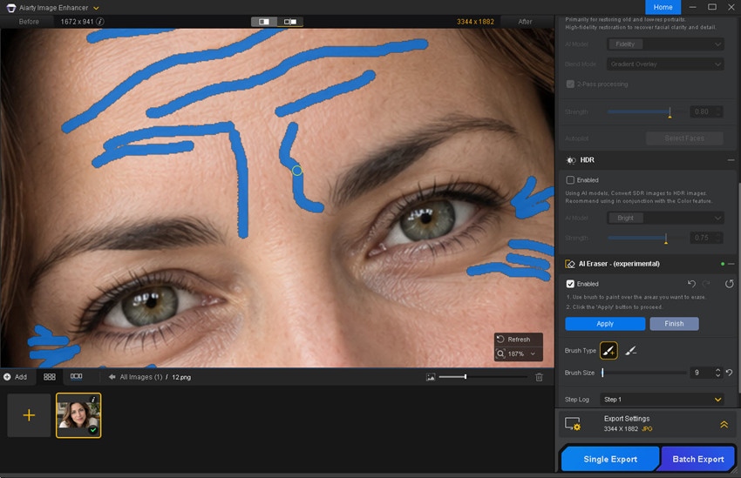The height and width of the screenshot is (478, 741).
Task: Click the Add images button
Action: (15, 377)
